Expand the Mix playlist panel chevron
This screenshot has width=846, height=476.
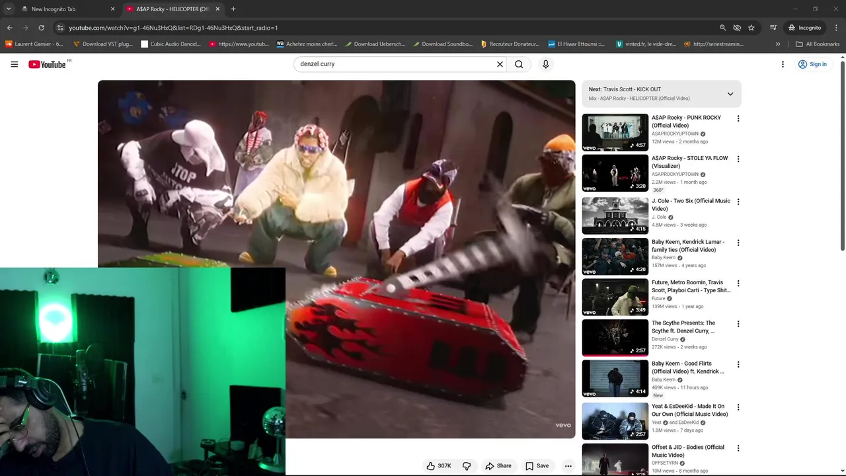coord(730,94)
